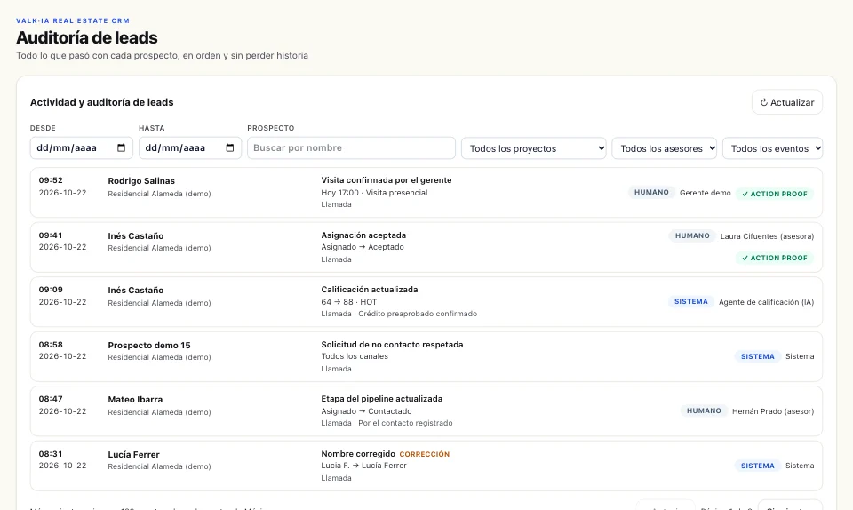Click Crédito preaprobado confirmado note
The image size is (853, 510).
point(418,314)
